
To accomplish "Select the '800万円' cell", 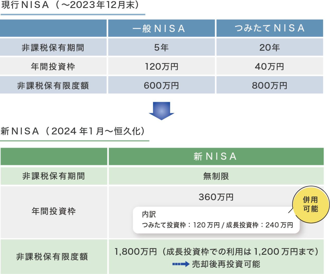I will [270, 85].
